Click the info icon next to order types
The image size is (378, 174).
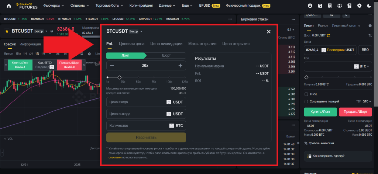(370, 26)
